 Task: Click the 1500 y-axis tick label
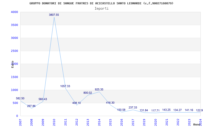[x=14, y=77]
